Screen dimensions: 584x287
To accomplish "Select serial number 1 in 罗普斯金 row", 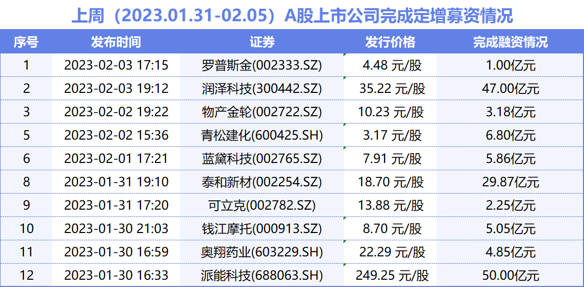I will [x=26, y=65].
